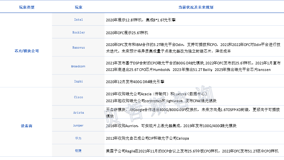Click the 玩家类型 column header

point(27,7)
